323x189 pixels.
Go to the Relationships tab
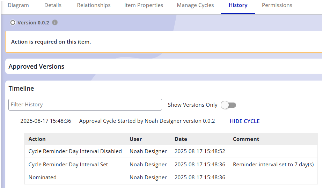tap(94, 5)
